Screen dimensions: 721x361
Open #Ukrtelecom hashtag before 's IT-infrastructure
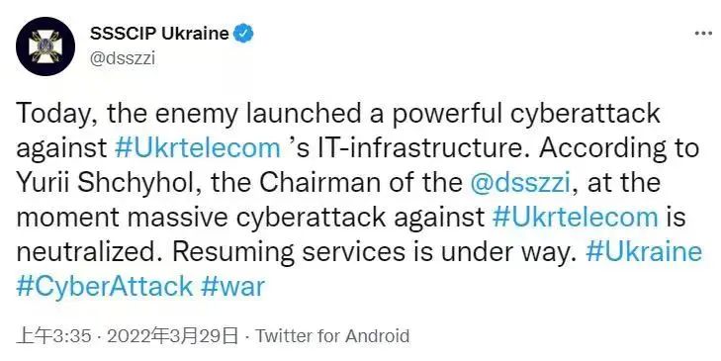tap(197, 148)
